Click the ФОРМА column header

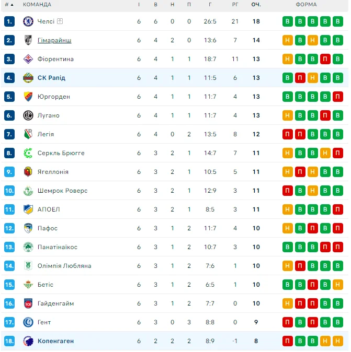[x=306, y=5]
